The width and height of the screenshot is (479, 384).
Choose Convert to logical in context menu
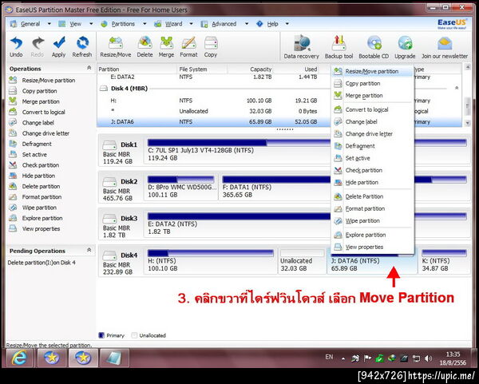tap(372, 109)
